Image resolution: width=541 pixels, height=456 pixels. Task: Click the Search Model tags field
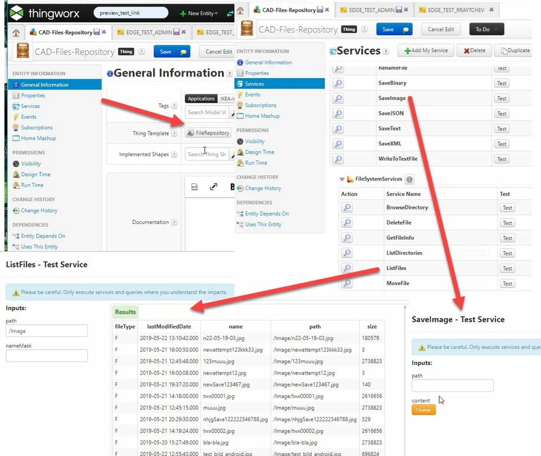[x=207, y=112]
